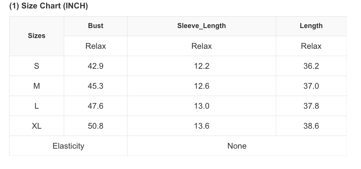Select length value 36.2

pyautogui.click(x=311, y=66)
